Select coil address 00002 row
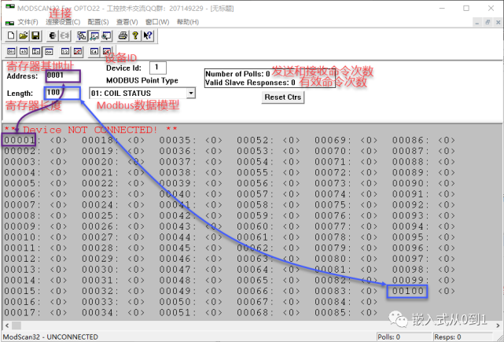504x342 pixels. point(35,151)
